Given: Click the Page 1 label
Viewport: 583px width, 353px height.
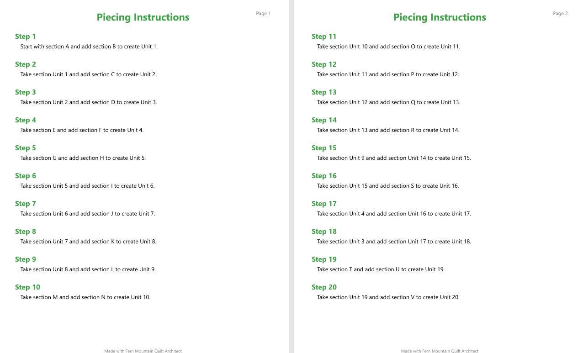Looking at the screenshot, I should point(263,14).
